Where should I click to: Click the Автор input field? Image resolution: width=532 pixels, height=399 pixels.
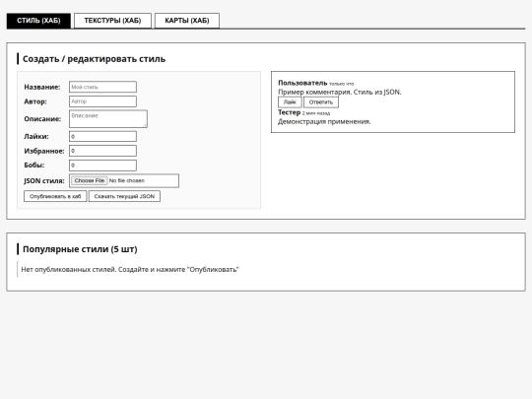(102, 101)
